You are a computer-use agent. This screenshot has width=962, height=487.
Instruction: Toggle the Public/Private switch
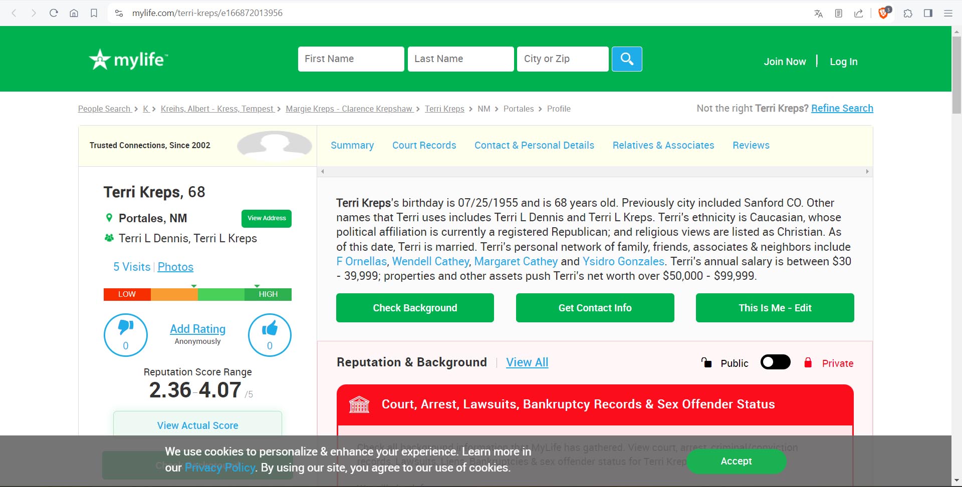(775, 362)
